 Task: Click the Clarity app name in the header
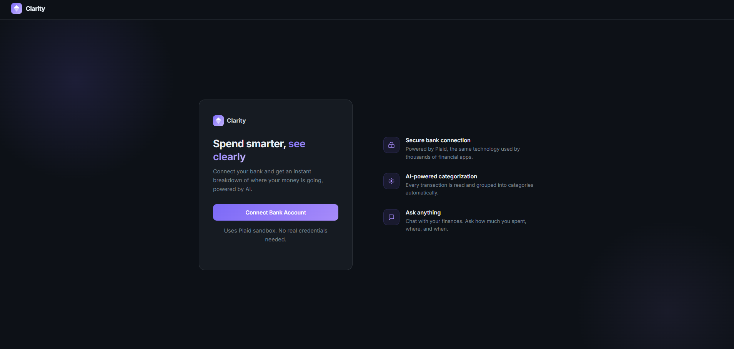click(35, 8)
